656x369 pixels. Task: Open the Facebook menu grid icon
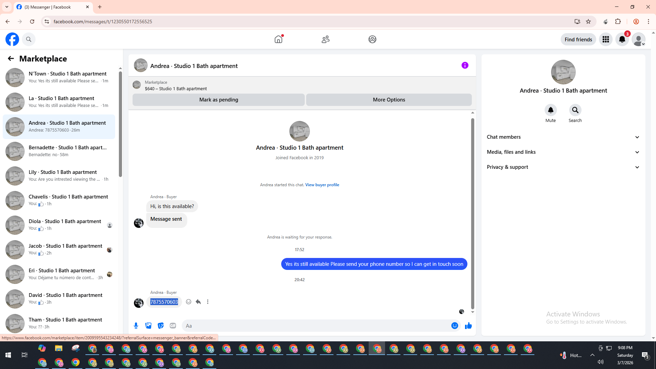point(606,39)
